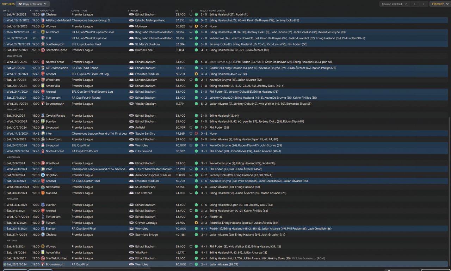Sort by the OPPOSITION column header
Screen dimensions: 451x271
[x=47, y=11]
